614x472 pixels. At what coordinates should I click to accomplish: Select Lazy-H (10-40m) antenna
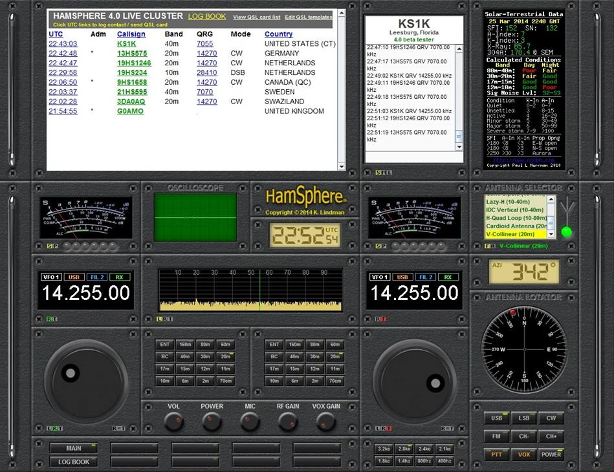(x=508, y=202)
